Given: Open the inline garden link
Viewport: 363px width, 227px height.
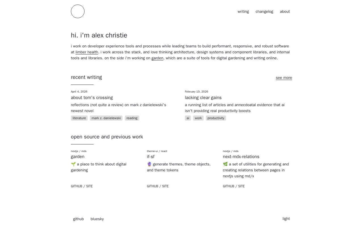Looking at the screenshot, I should (x=157, y=58).
